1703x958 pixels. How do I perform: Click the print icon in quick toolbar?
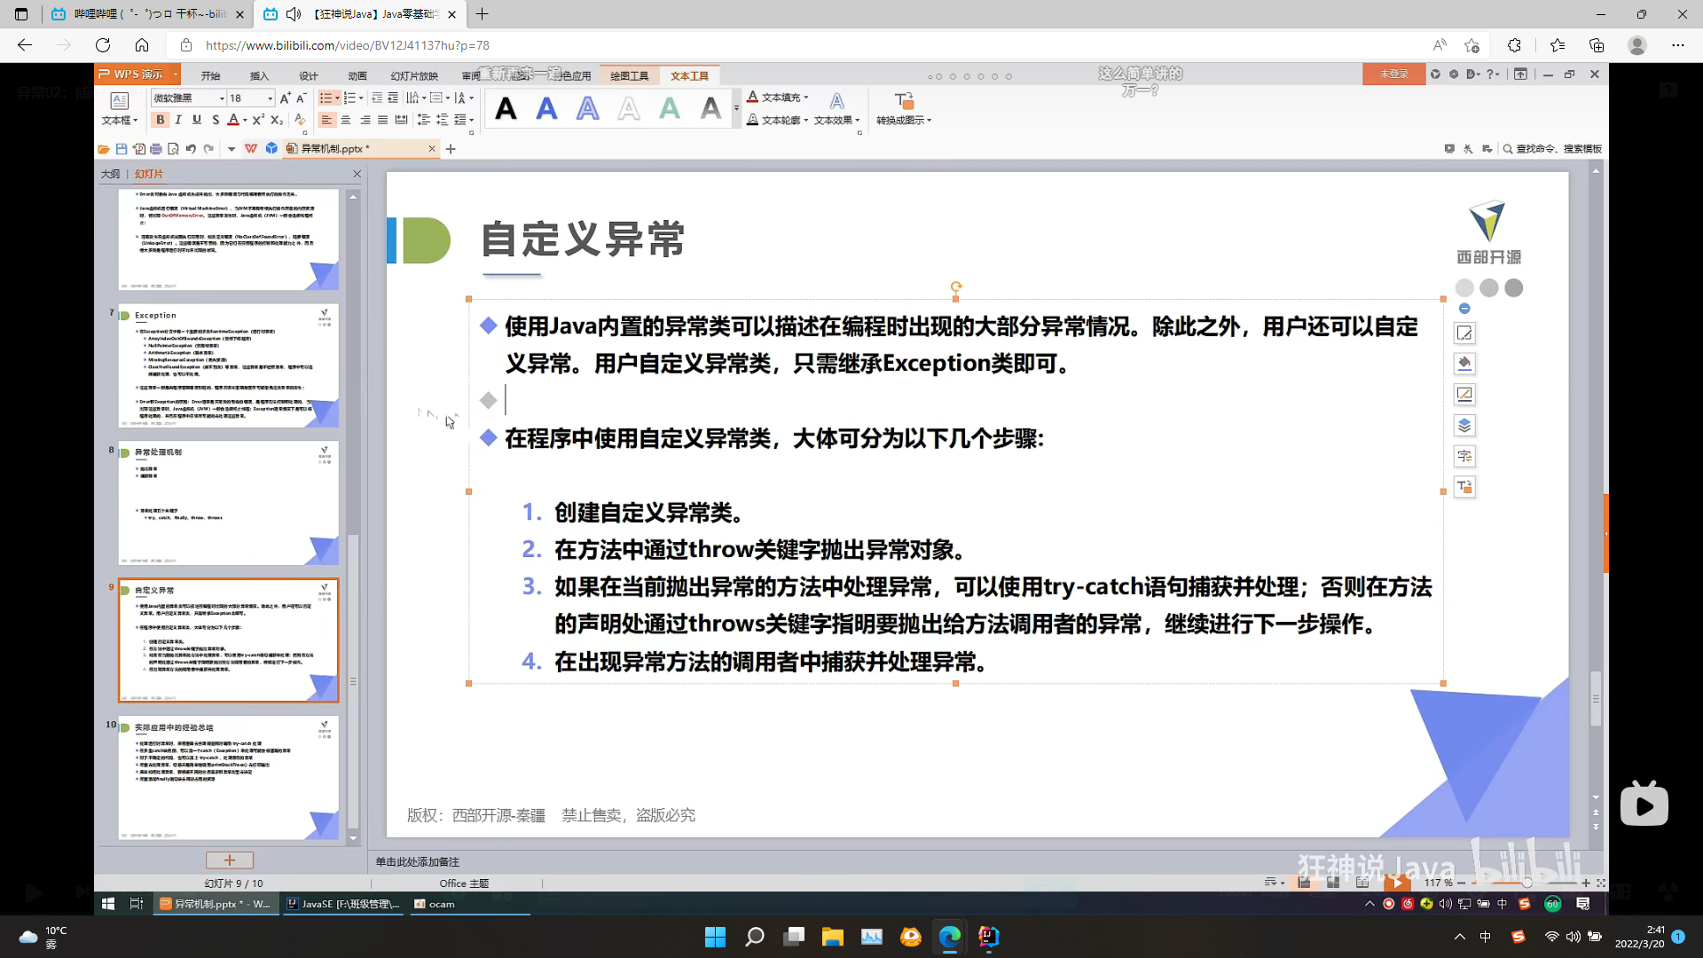point(156,149)
